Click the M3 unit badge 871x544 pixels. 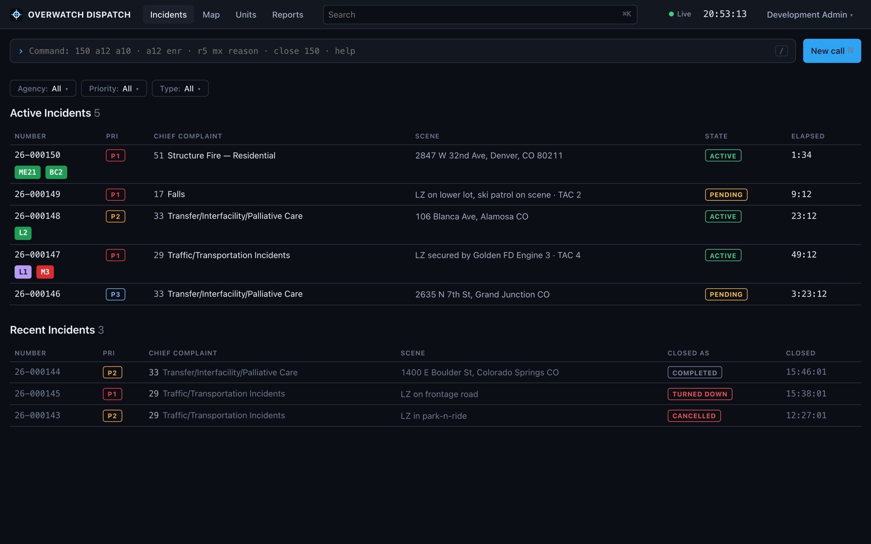click(x=45, y=272)
